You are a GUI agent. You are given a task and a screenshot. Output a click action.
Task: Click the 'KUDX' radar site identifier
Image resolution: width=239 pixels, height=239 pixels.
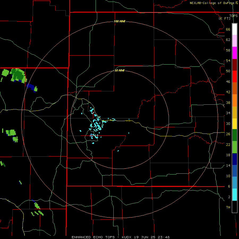click(x=127, y=237)
